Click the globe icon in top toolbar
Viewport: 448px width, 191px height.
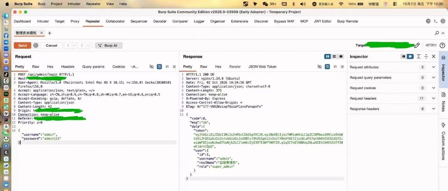click(428, 21)
